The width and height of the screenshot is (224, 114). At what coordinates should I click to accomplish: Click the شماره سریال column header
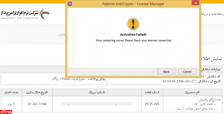point(97,92)
